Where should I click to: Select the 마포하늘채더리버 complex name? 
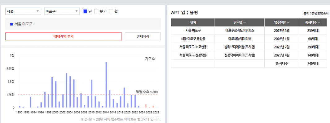pos(240,39)
